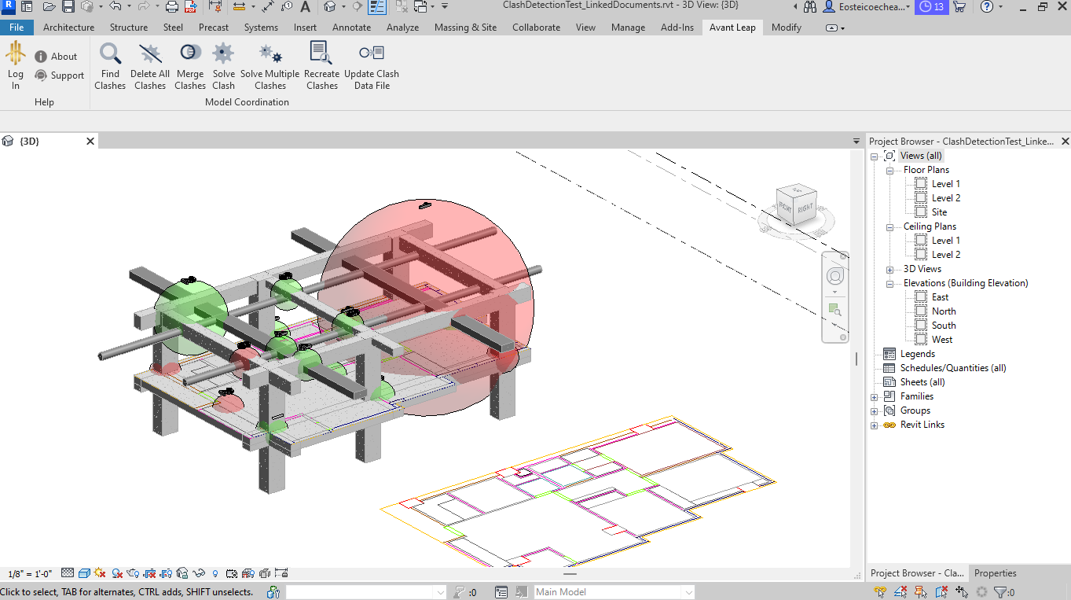The width and height of the screenshot is (1071, 600).
Task: Toggle Thin Lines in quick access toolbar
Action: coord(377,7)
